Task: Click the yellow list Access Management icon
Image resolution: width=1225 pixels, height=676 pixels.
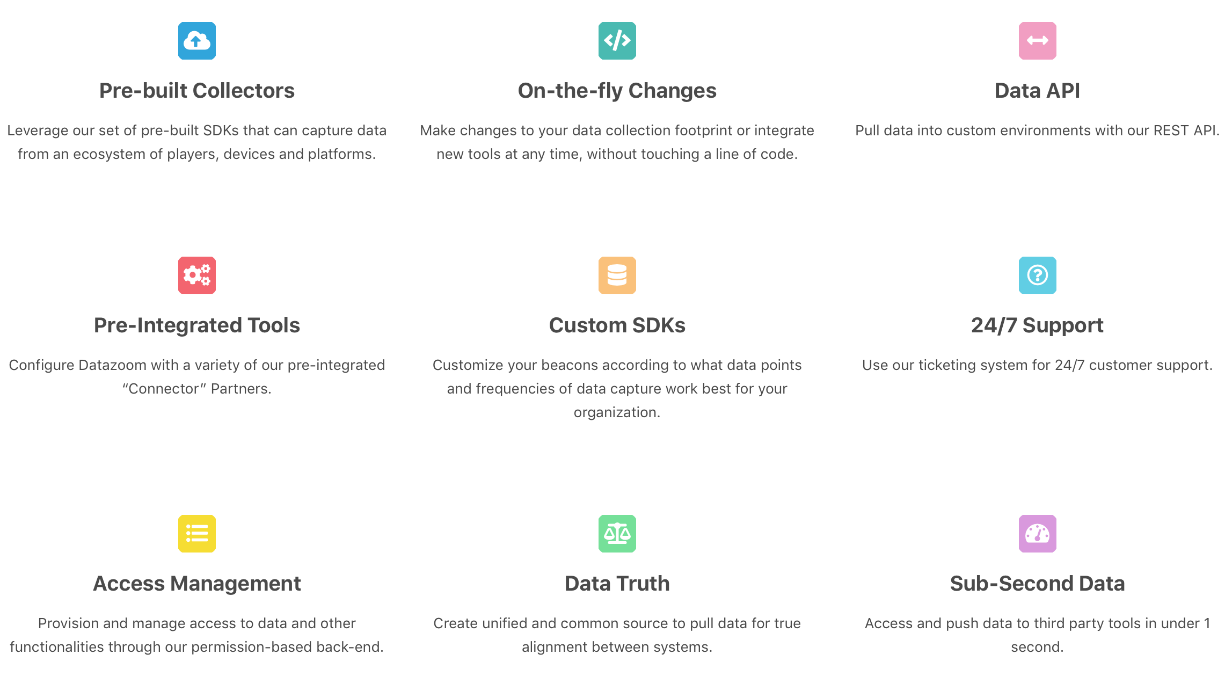Action: pos(197,534)
